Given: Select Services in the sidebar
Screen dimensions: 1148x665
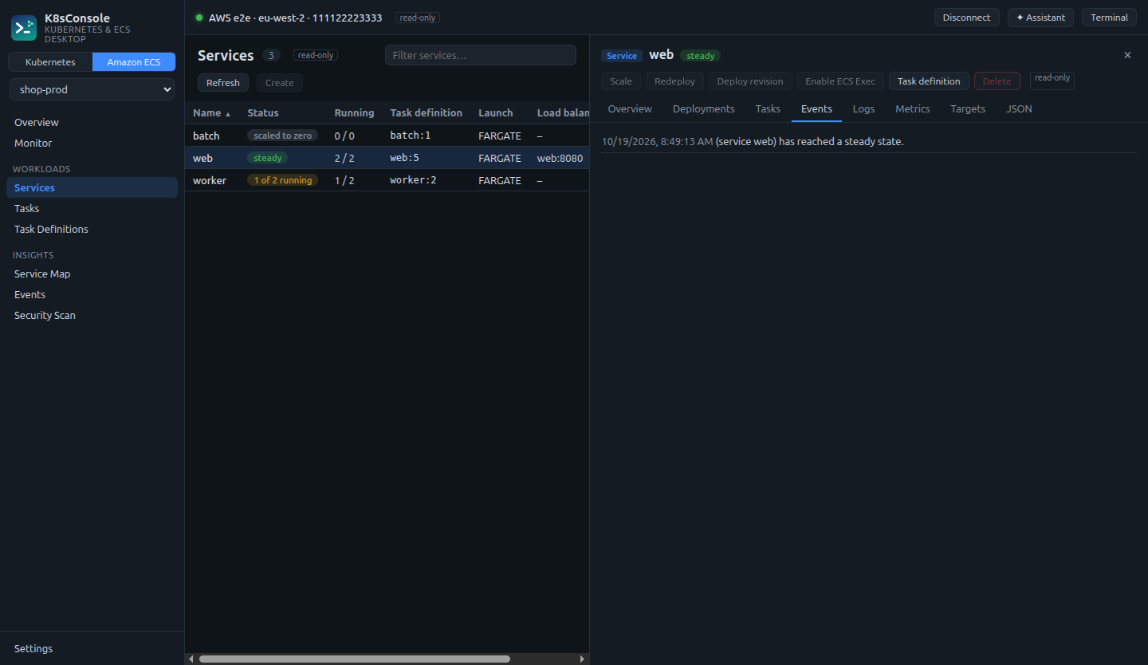Looking at the screenshot, I should point(92,187).
